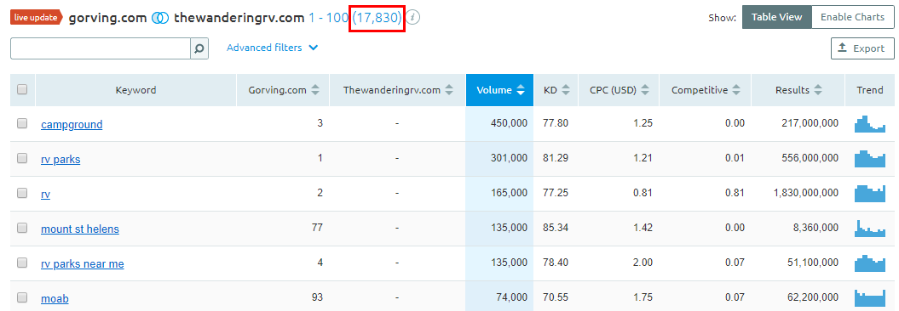This screenshot has width=899, height=311.
Task: Click the Export button
Action: (862, 48)
